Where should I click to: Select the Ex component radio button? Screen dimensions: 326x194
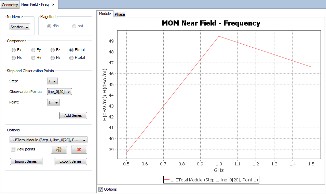[14, 50]
